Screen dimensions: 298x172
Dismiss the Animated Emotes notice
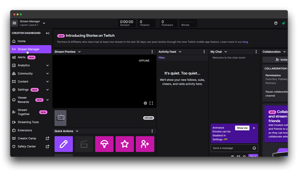pyautogui.click(x=254, y=128)
